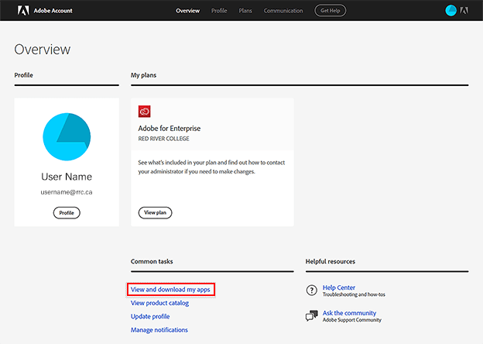Viewport: 483px width, 344px height.
Task: Open View and download my apps link
Action: (x=170, y=290)
